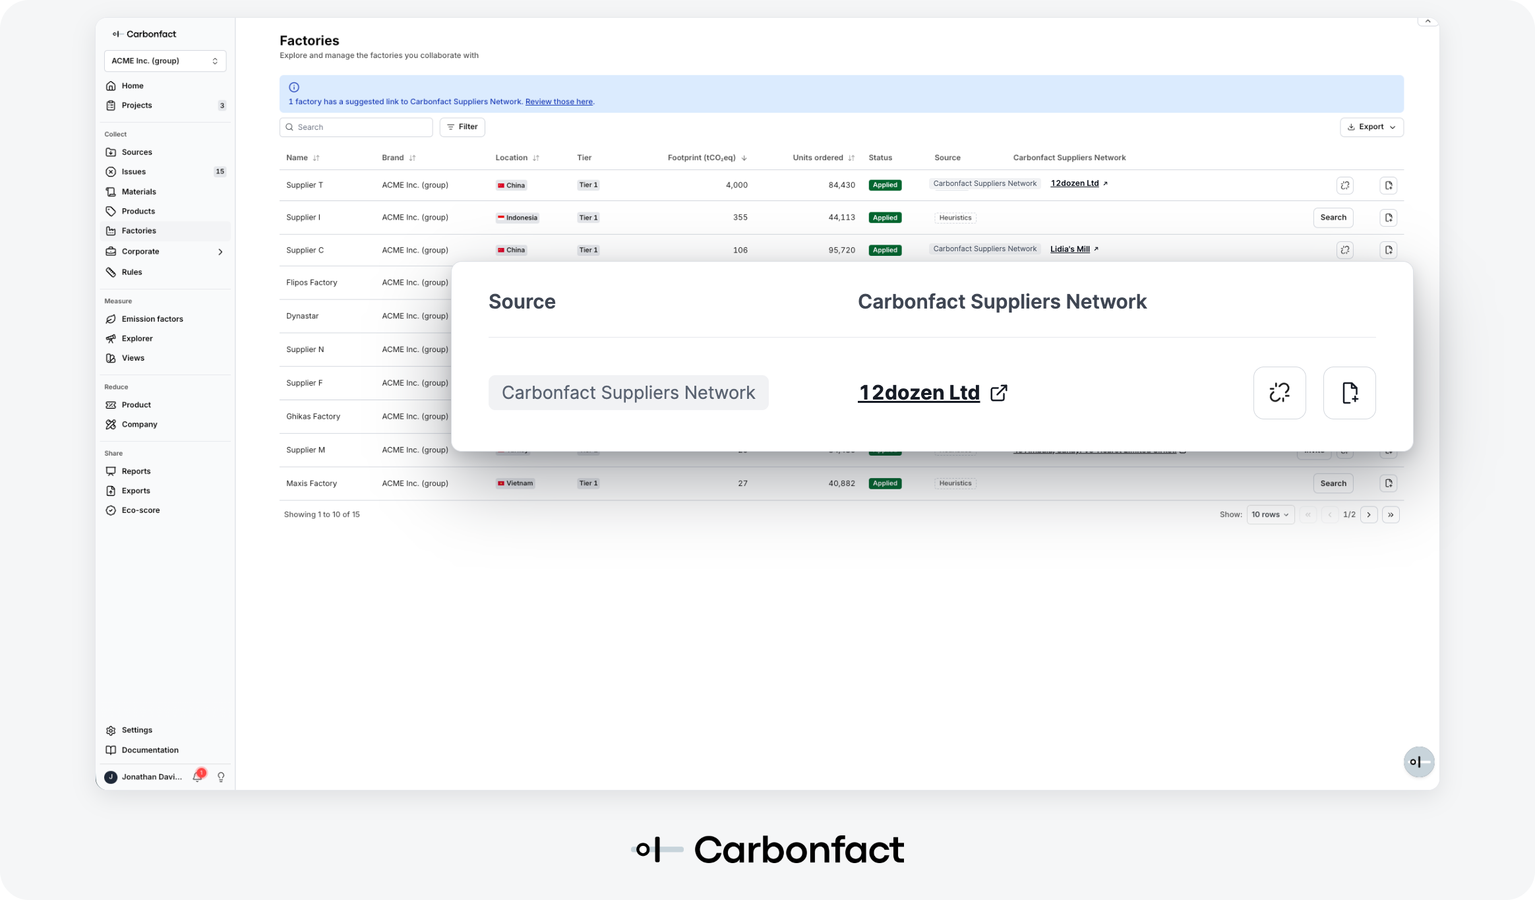The width and height of the screenshot is (1535, 900).
Task: Click Search button in Supplier I row
Action: click(x=1333, y=218)
